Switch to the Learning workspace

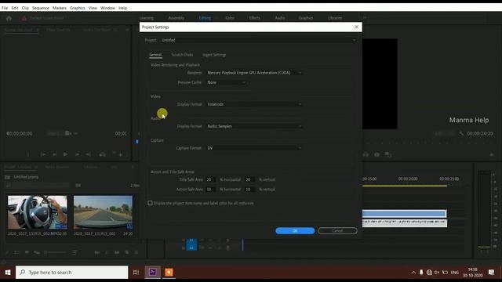147,18
